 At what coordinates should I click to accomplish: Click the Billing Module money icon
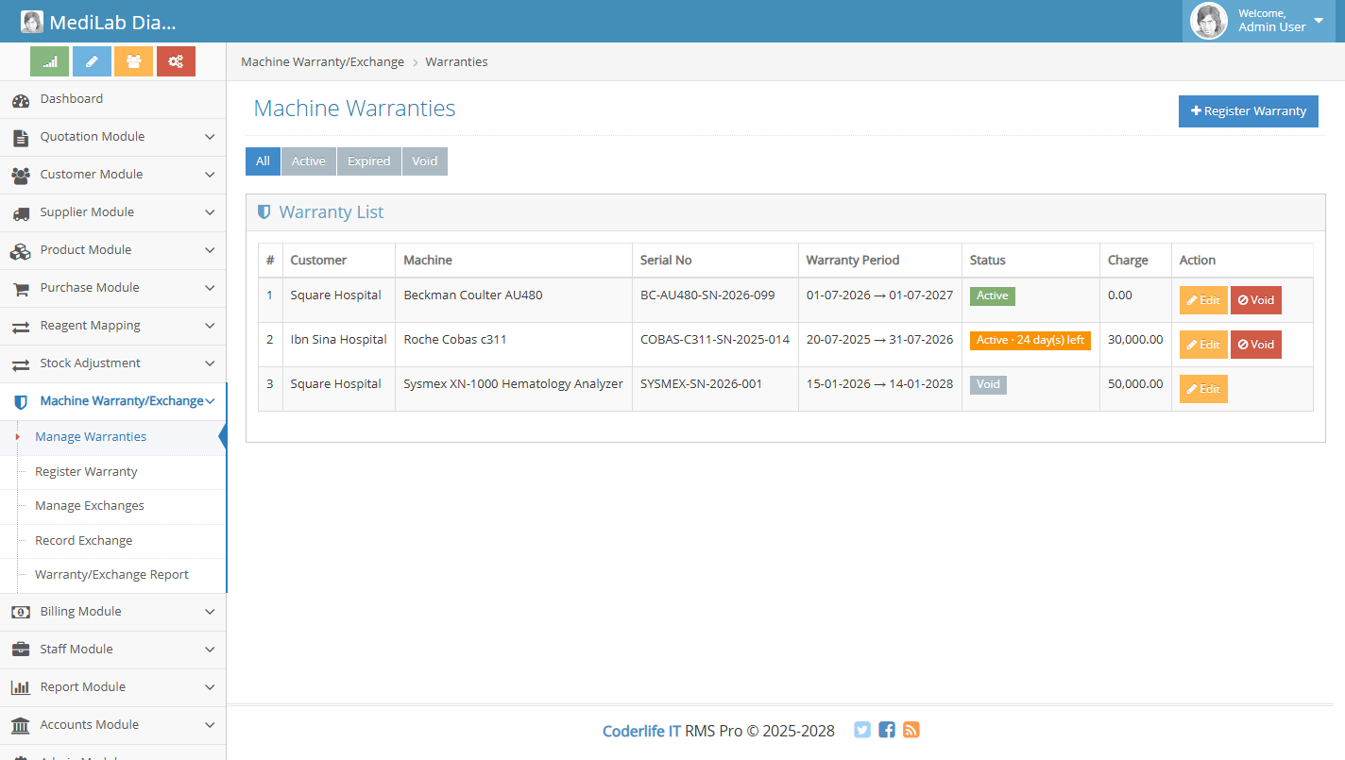pyautogui.click(x=21, y=612)
